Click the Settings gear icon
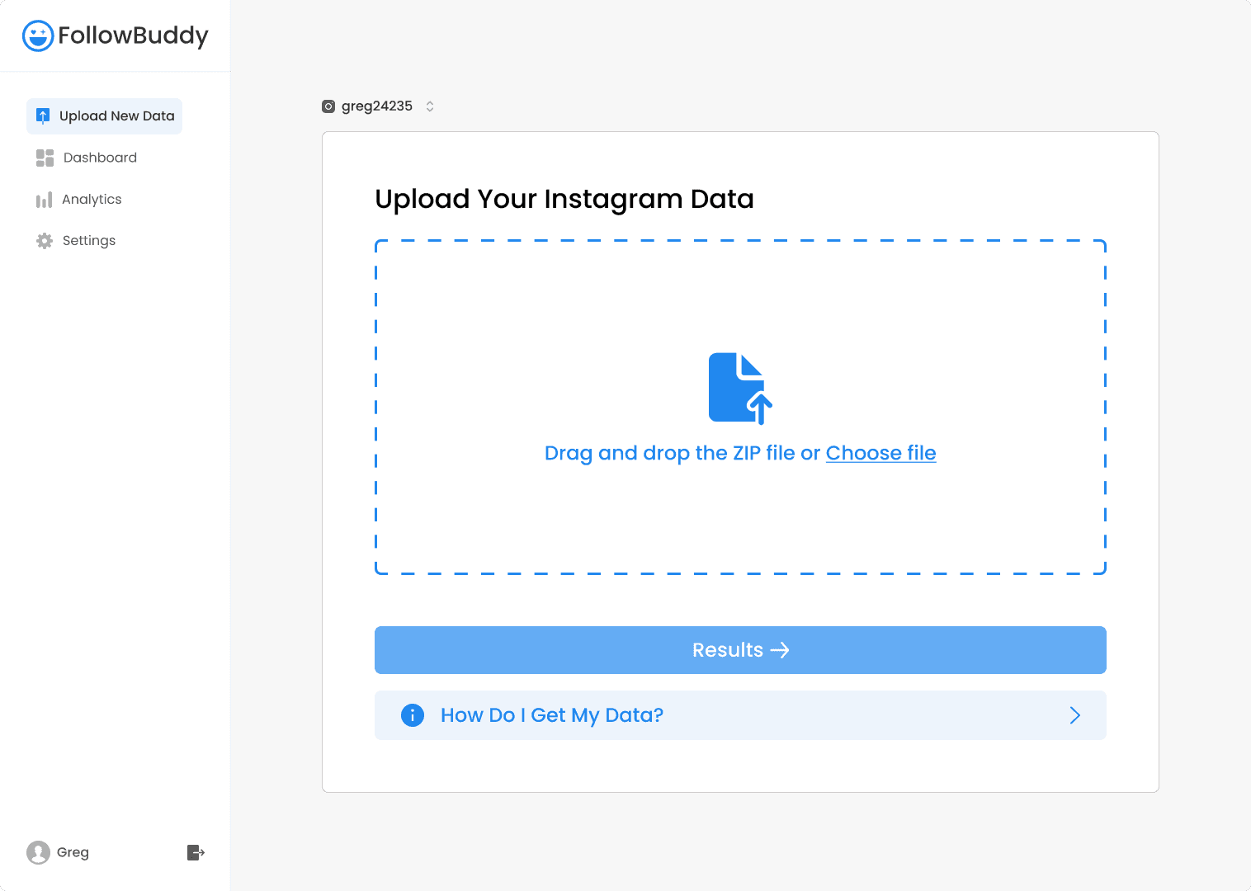Image resolution: width=1251 pixels, height=891 pixels. 45,241
